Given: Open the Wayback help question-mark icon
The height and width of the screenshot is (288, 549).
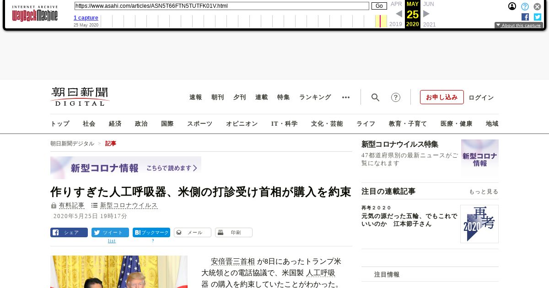Looking at the screenshot, I should point(525,6).
